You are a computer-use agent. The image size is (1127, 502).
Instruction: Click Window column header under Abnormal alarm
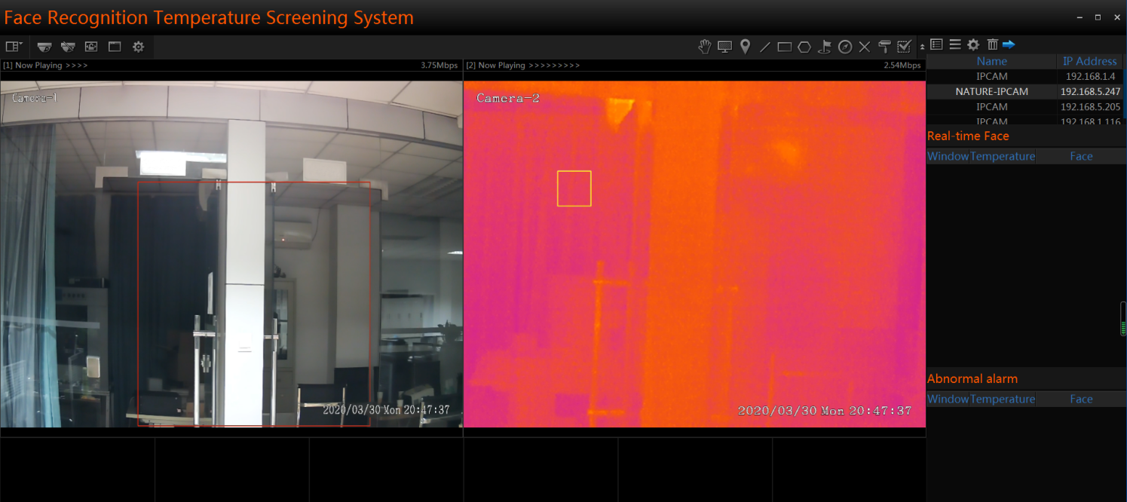pyautogui.click(x=948, y=399)
